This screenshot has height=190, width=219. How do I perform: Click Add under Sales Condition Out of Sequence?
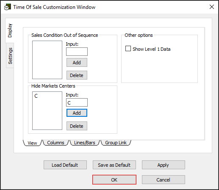[x=77, y=63]
